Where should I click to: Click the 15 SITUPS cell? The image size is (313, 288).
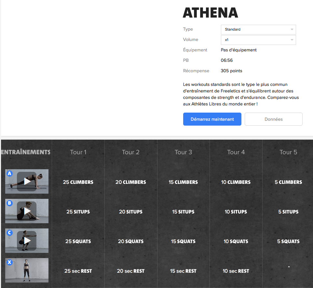[x=183, y=212]
